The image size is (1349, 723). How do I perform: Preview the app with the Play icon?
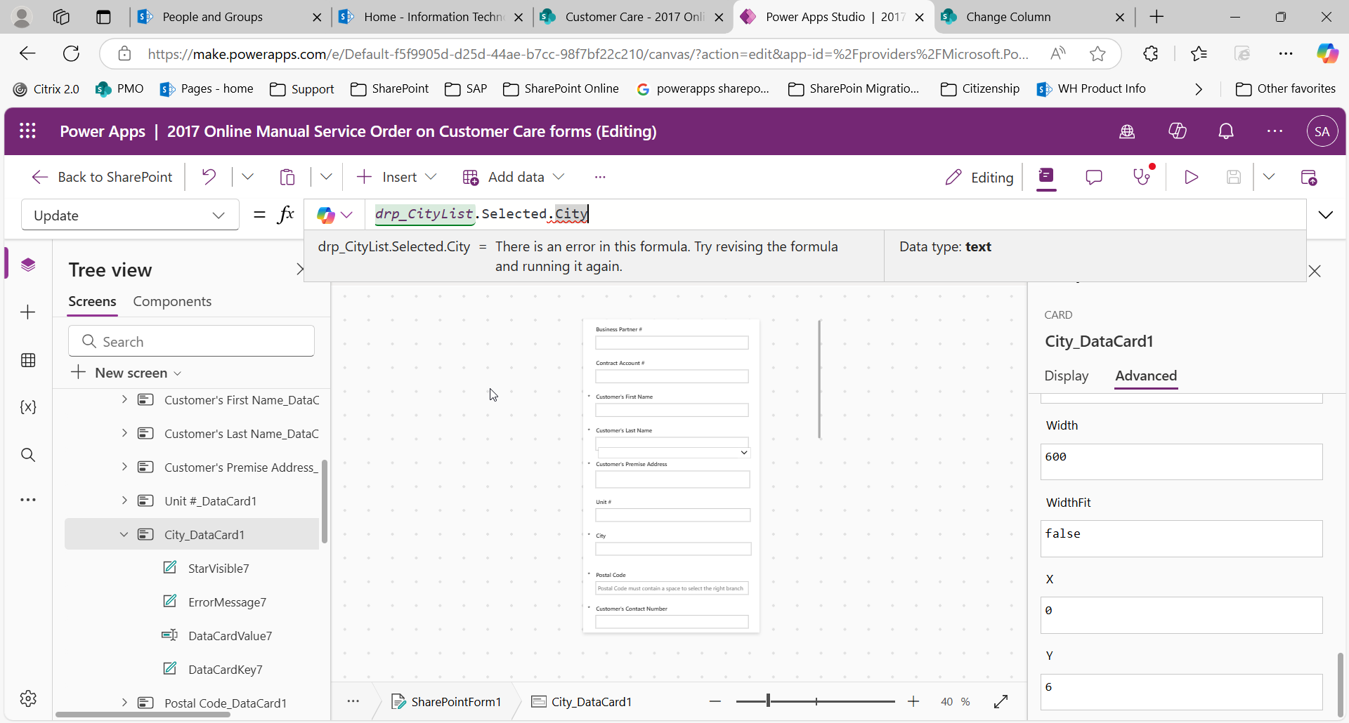coord(1191,177)
